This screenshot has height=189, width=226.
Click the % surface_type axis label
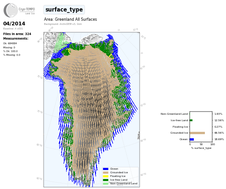pyautogui.click(x=201, y=148)
